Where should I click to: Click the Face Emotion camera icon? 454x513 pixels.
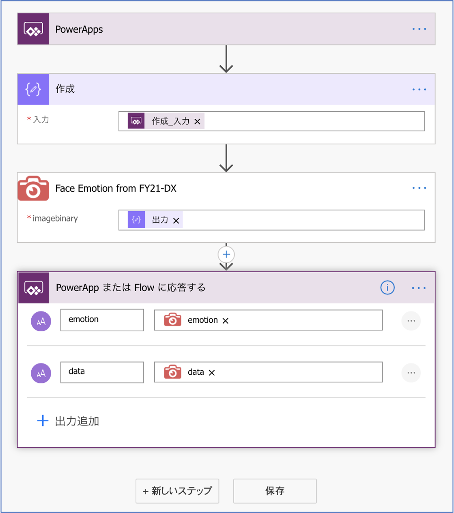[33, 188]
